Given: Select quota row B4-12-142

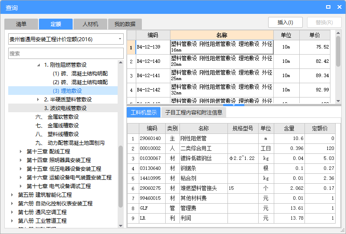Looking at the screenshot, I should click(x=229, y=90).
